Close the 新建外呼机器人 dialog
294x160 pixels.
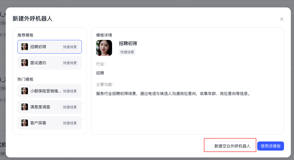281,19
